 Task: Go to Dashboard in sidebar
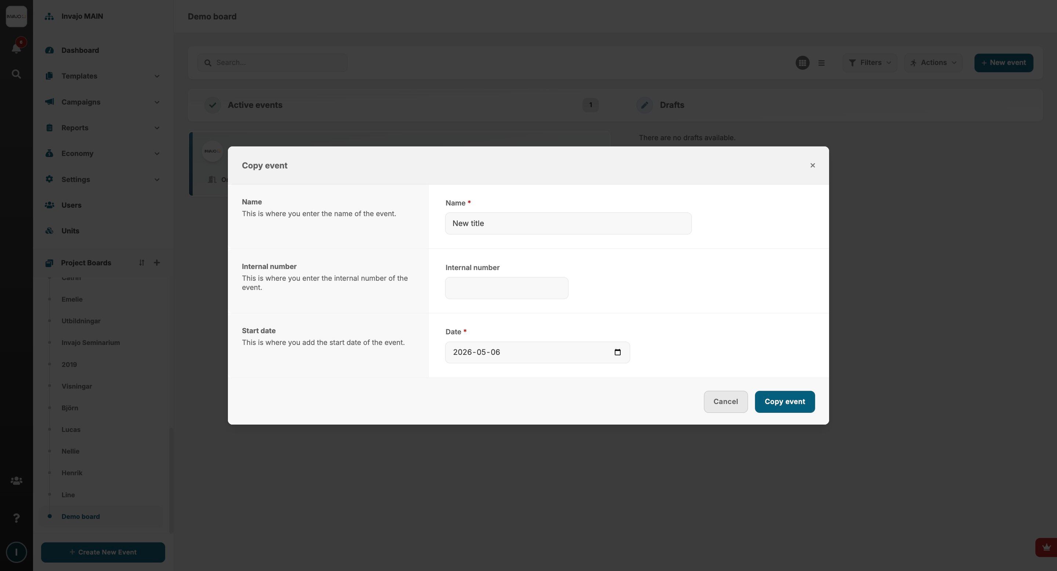(80, 50)
